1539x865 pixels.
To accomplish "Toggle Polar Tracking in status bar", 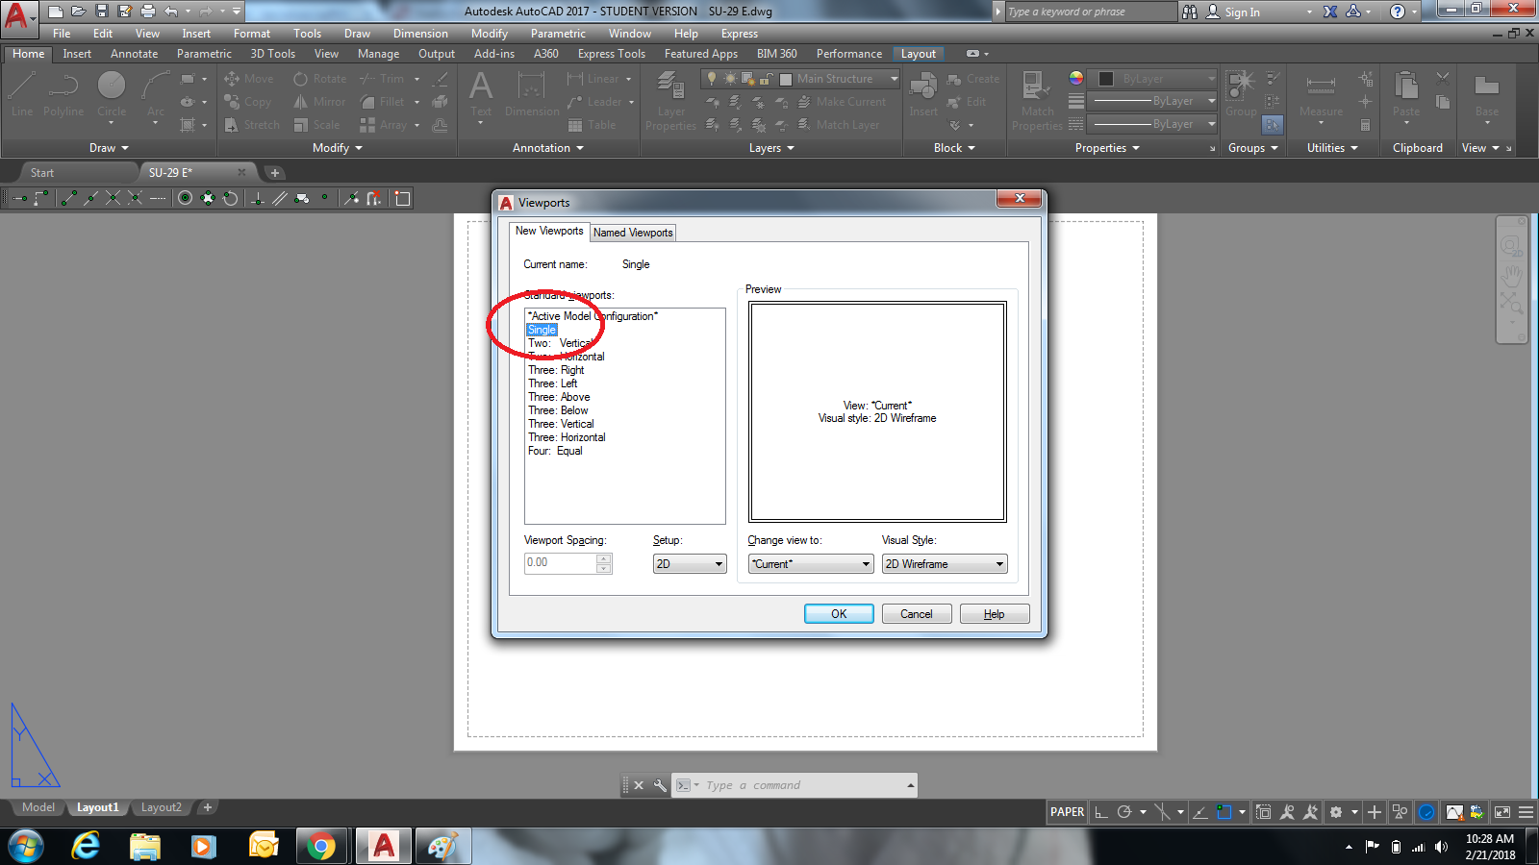I will point(1124,812).
